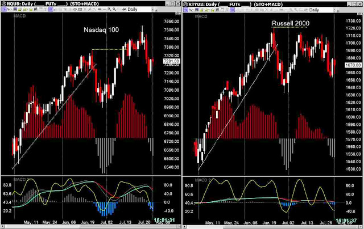
Task: Click the 6540.00 price axis label
Action: (x=172, y=167)
